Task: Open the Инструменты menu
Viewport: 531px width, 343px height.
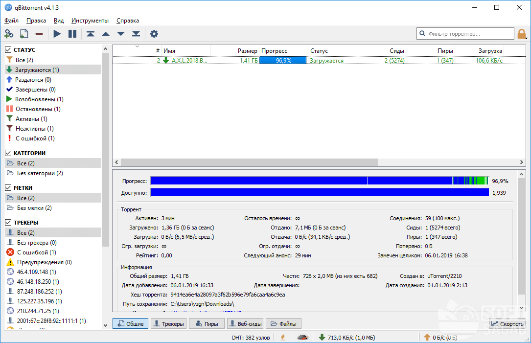Action: (90, 21)
